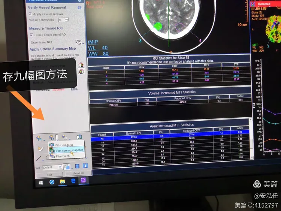Click Vessel's threshold spinner arrows
Screen dimensions: 281x211
point(67,20)
